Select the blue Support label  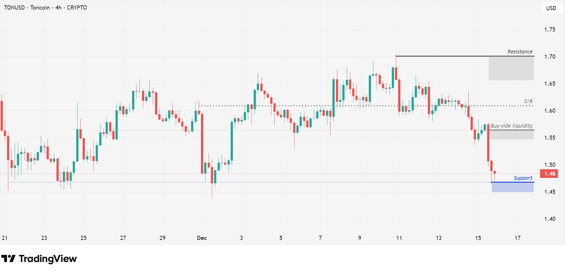(523, 178)
